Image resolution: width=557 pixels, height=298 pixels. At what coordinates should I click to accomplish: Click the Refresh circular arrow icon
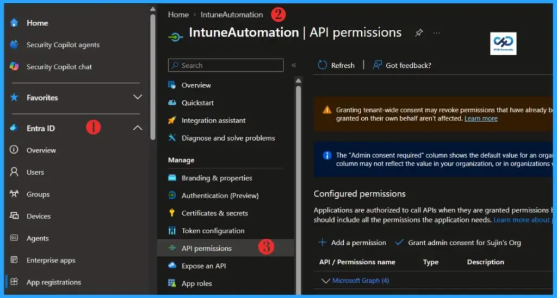pos(322,65)
